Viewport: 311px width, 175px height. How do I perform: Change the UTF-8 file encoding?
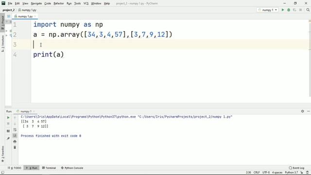(266, 173)
